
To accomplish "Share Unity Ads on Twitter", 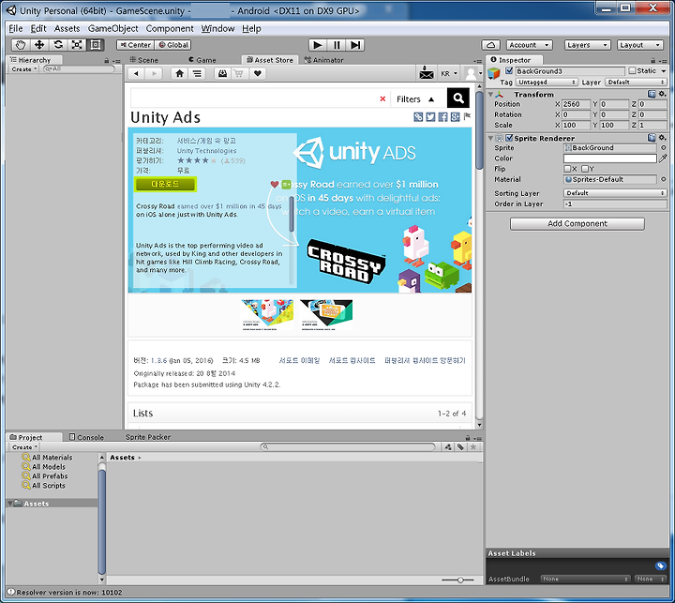I will point(430,116).
